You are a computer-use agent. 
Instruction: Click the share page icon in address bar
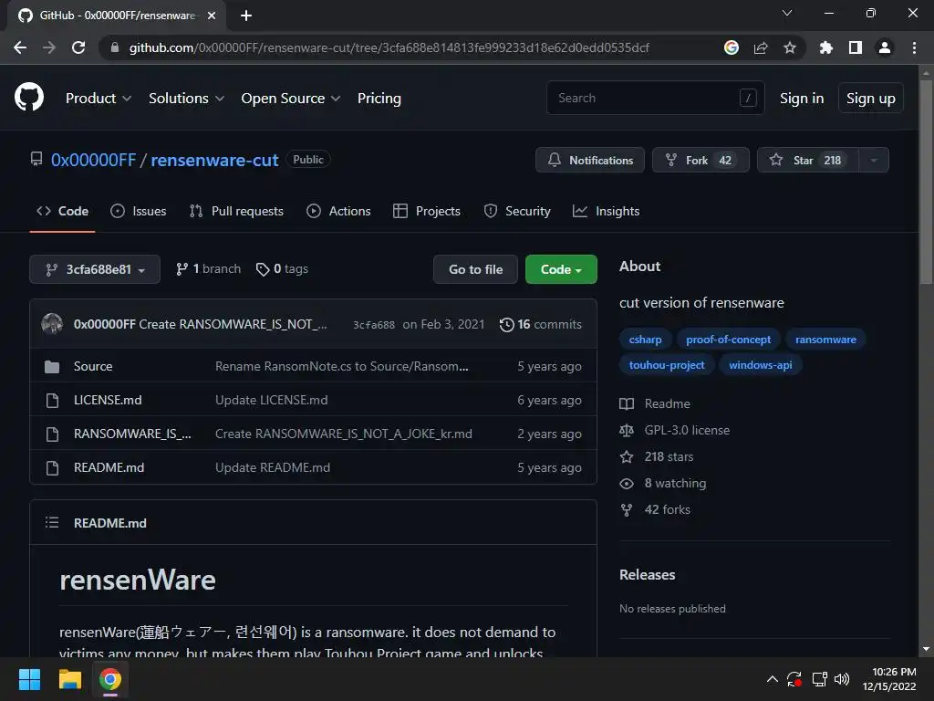[761, 47]
